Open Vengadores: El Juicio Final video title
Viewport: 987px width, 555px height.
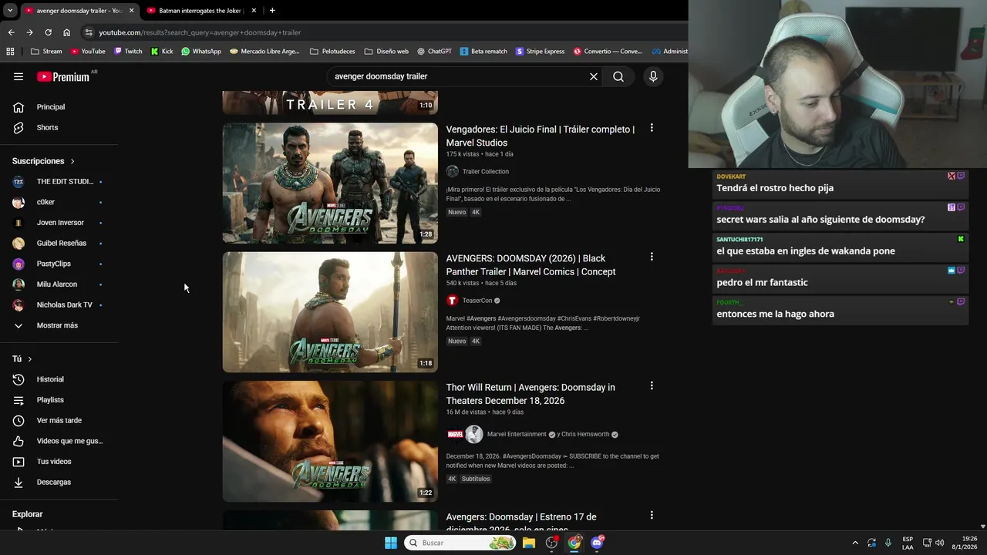click(540, 136)
